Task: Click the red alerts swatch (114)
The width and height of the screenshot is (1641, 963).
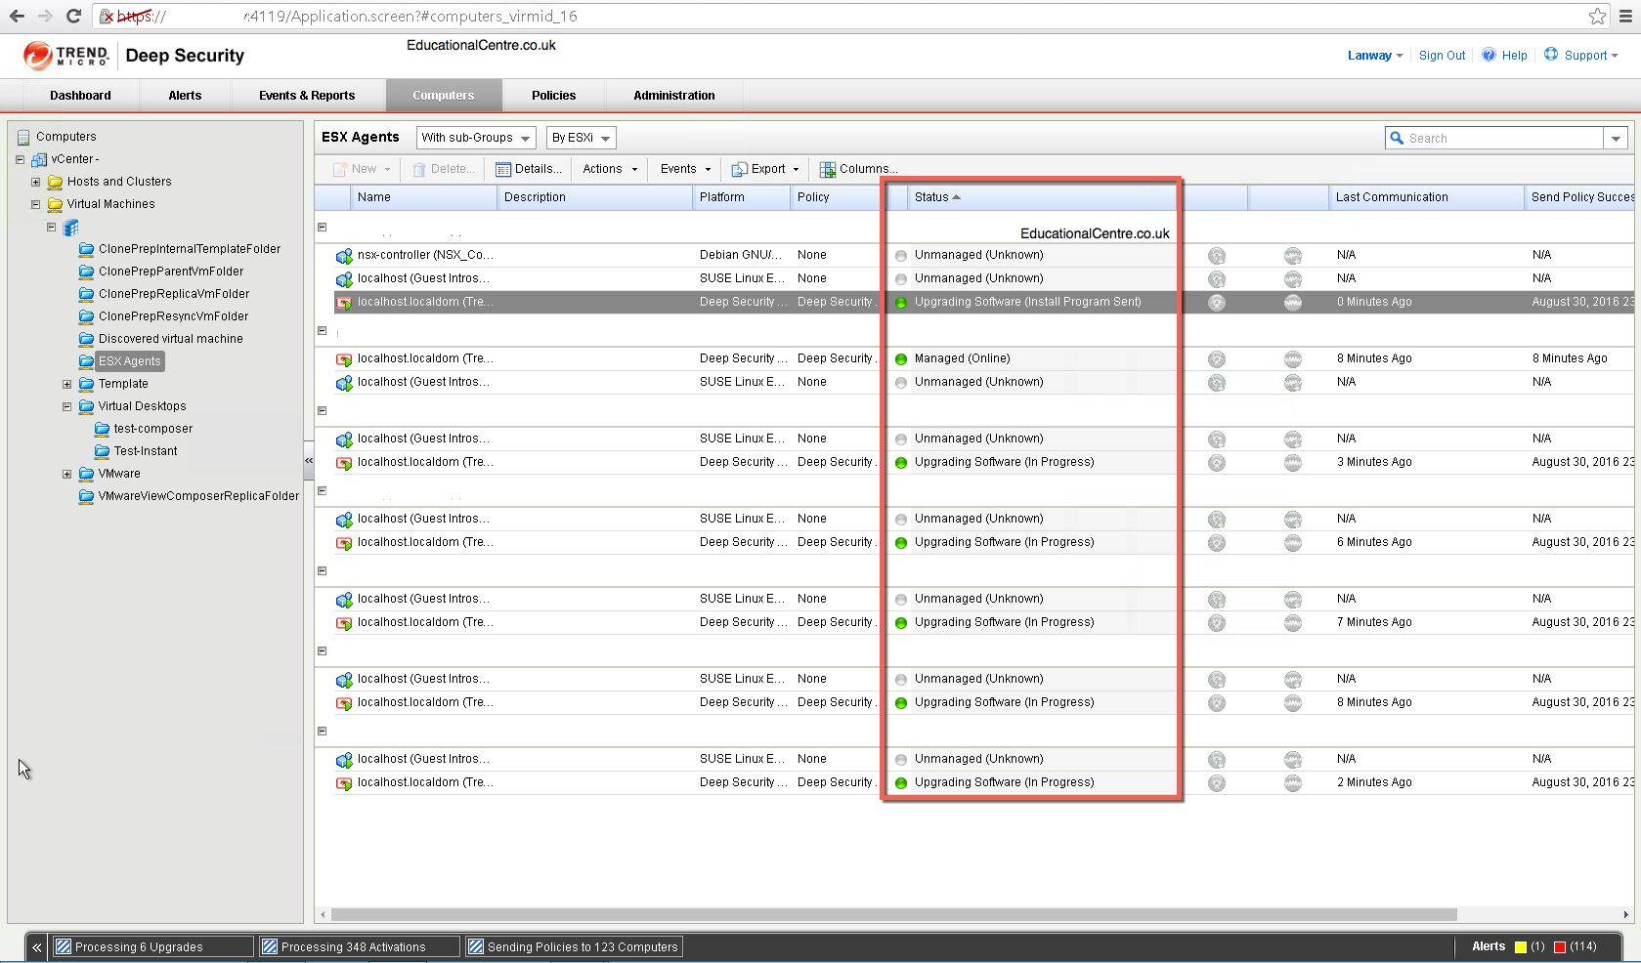Action: click(x=1560, y=946)
